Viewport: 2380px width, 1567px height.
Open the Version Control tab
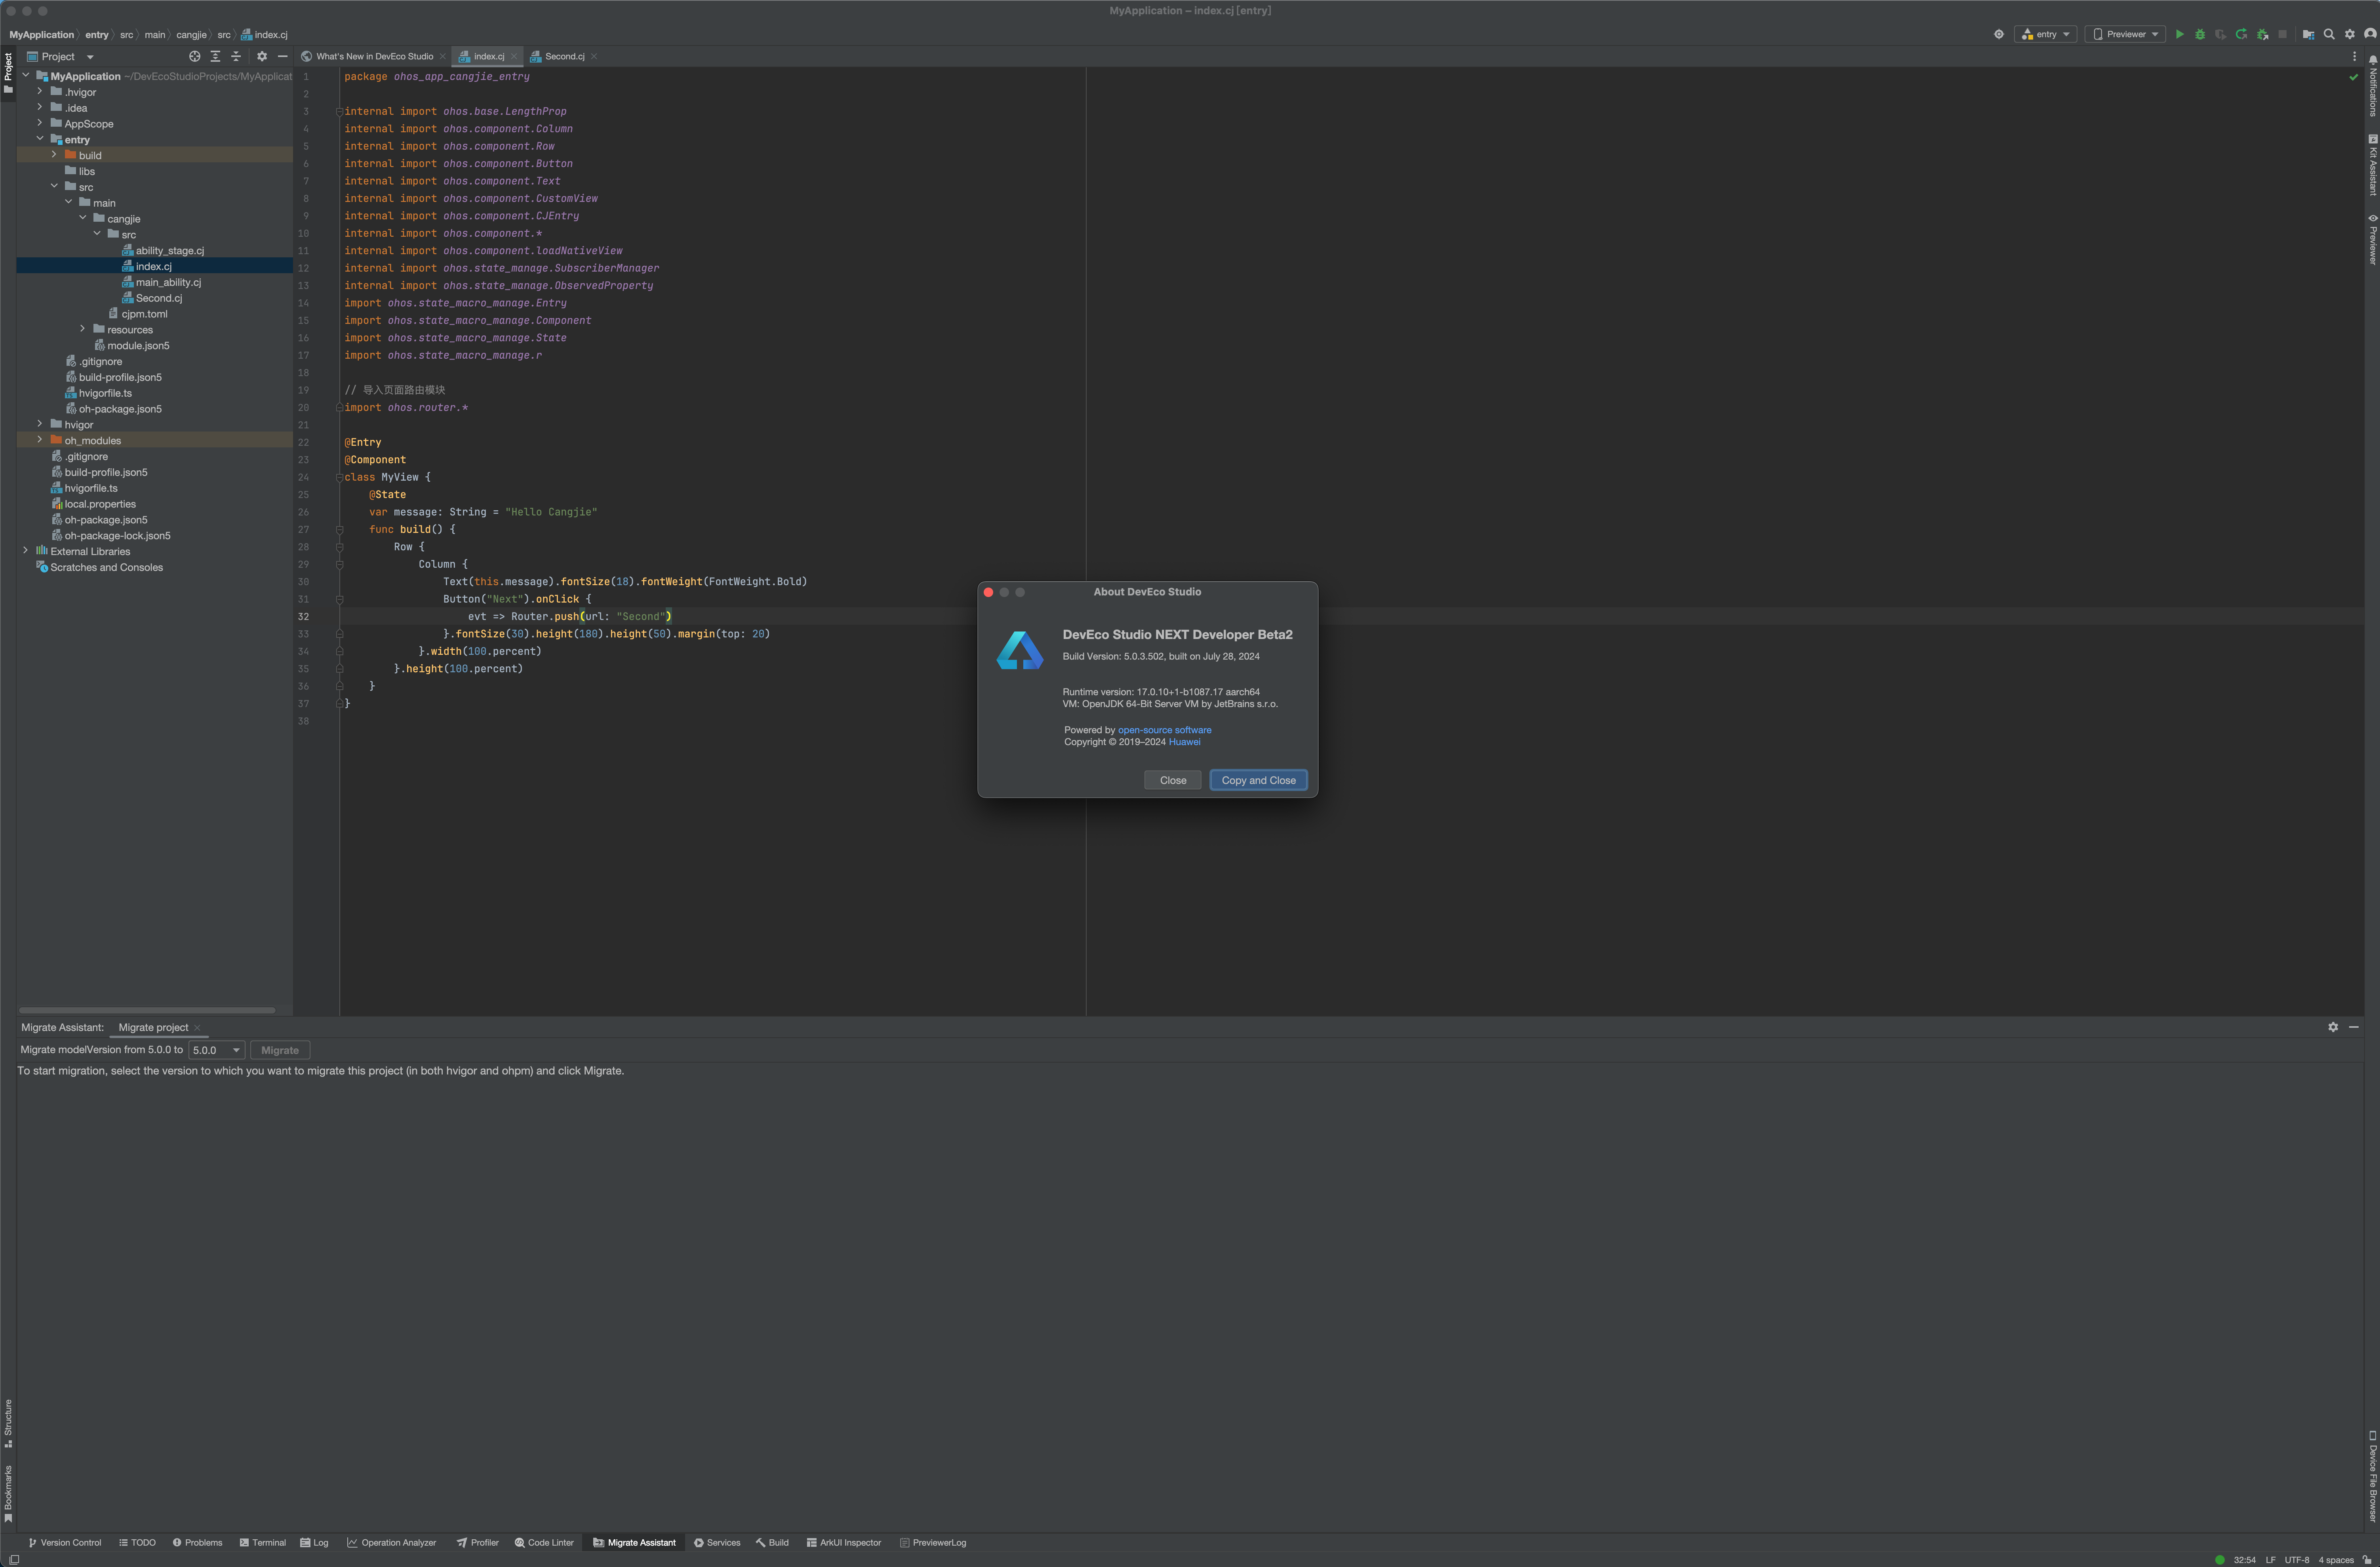65,1543
